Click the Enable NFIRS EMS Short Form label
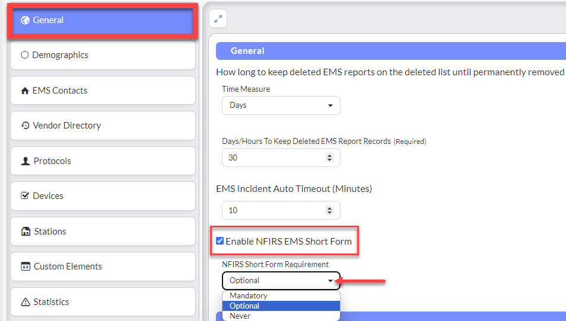Viewport: 566px width, 321px height. (x=288, y=242)
